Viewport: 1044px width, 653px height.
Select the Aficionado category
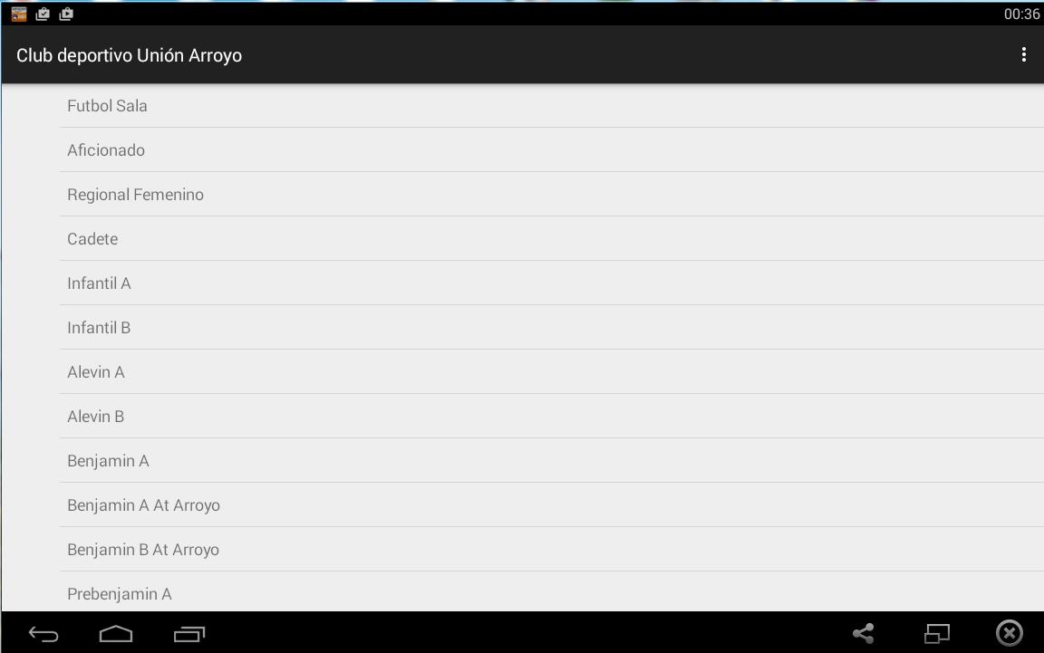coord(106,150)
